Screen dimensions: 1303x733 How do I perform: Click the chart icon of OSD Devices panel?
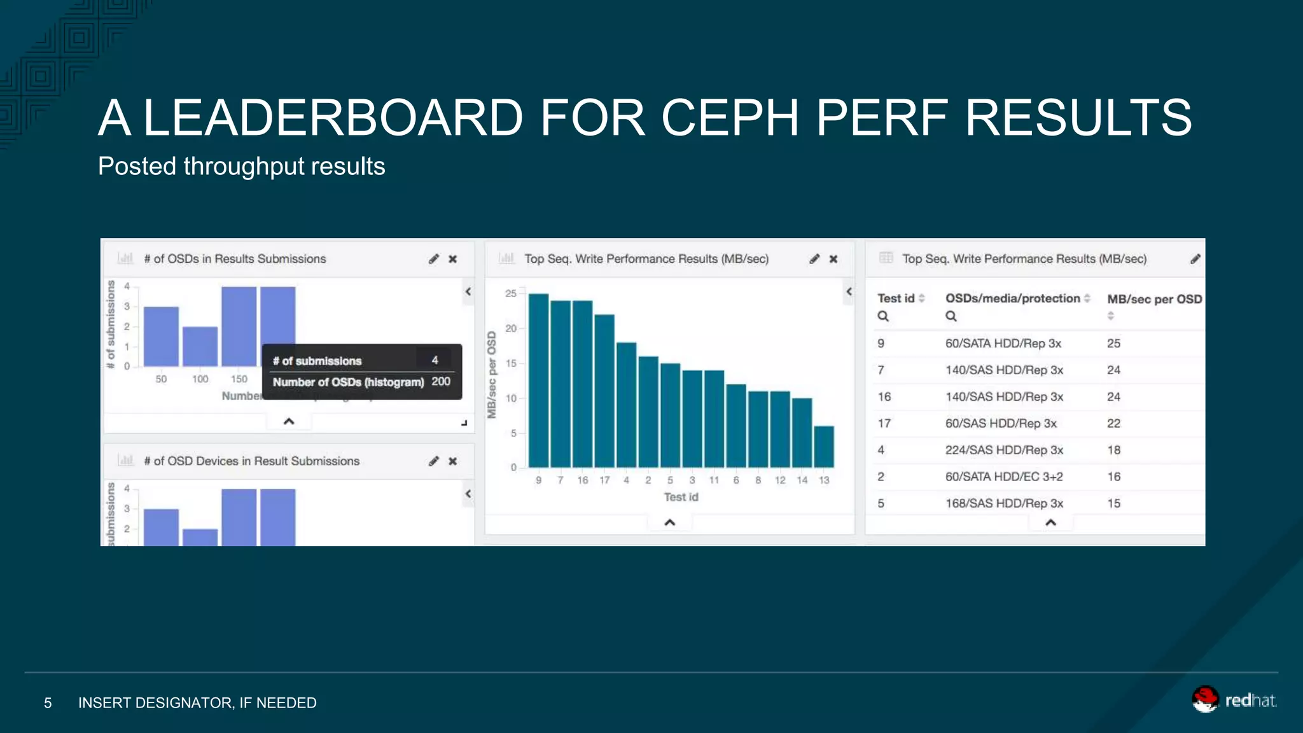pyautogui.click(x=125, y=460)
